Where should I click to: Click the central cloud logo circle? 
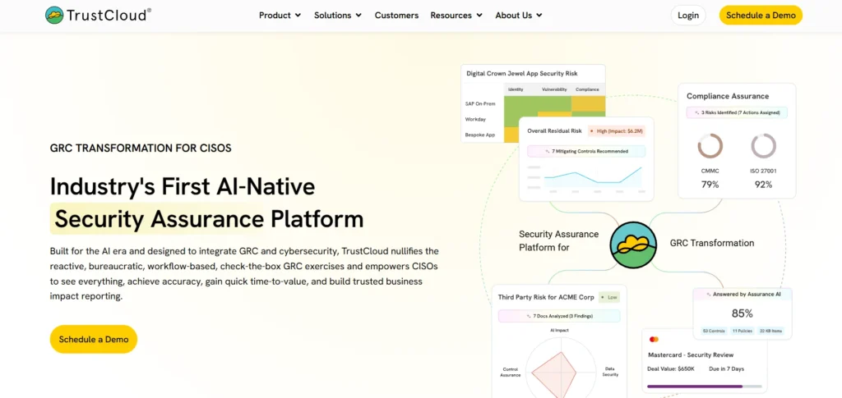tap(634, 245)
